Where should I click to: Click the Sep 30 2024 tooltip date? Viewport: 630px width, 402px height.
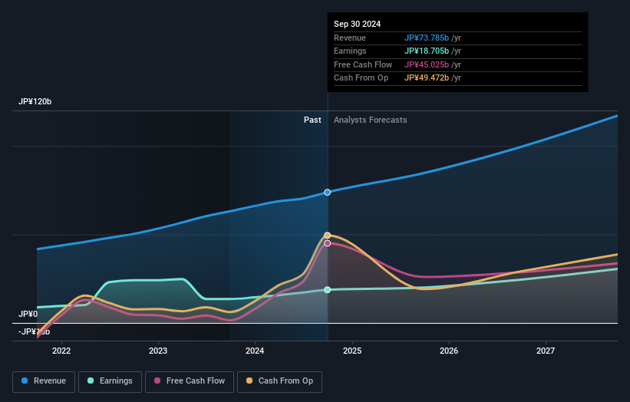[x=357, y=24]
